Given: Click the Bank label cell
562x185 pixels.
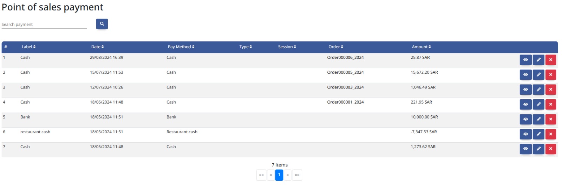Looking at the screenshot, I should (25, 117).
